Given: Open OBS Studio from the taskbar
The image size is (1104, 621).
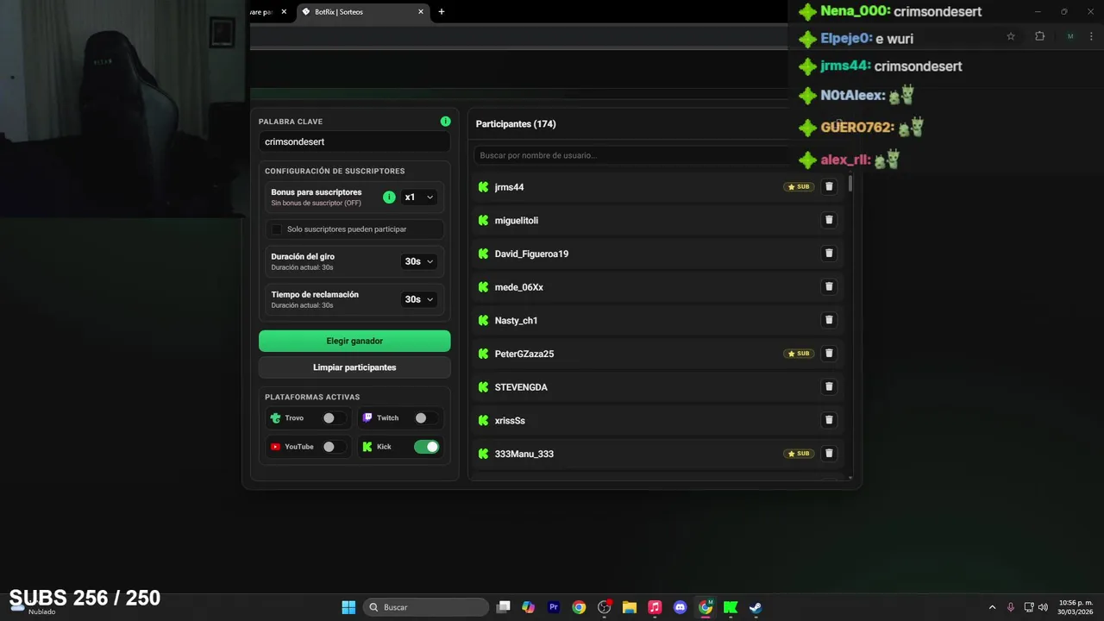Looking at the screenshot, I should click(x=604, y=607).
